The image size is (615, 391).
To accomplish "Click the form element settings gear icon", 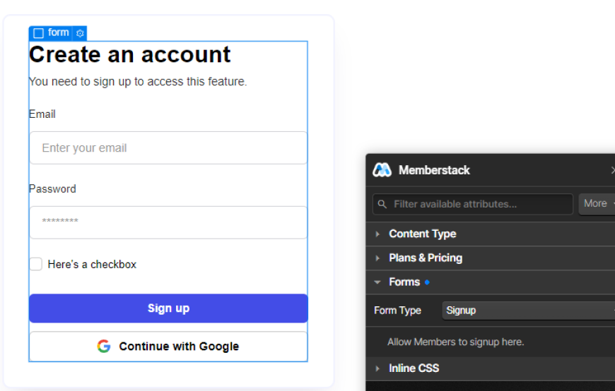I will pos(80,33).
